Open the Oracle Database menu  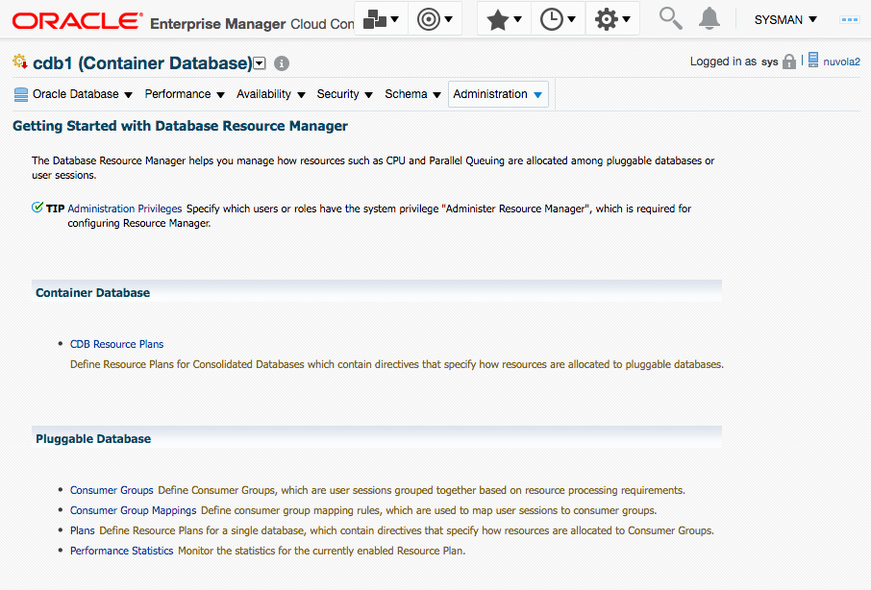(83, 94)
